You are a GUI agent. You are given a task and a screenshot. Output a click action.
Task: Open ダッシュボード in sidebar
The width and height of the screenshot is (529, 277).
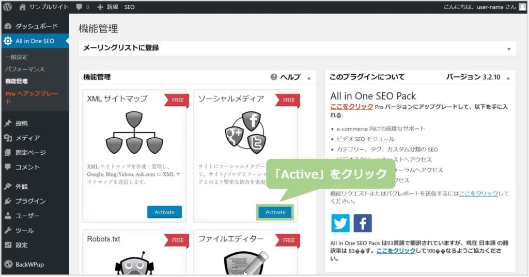pos(37,26)
